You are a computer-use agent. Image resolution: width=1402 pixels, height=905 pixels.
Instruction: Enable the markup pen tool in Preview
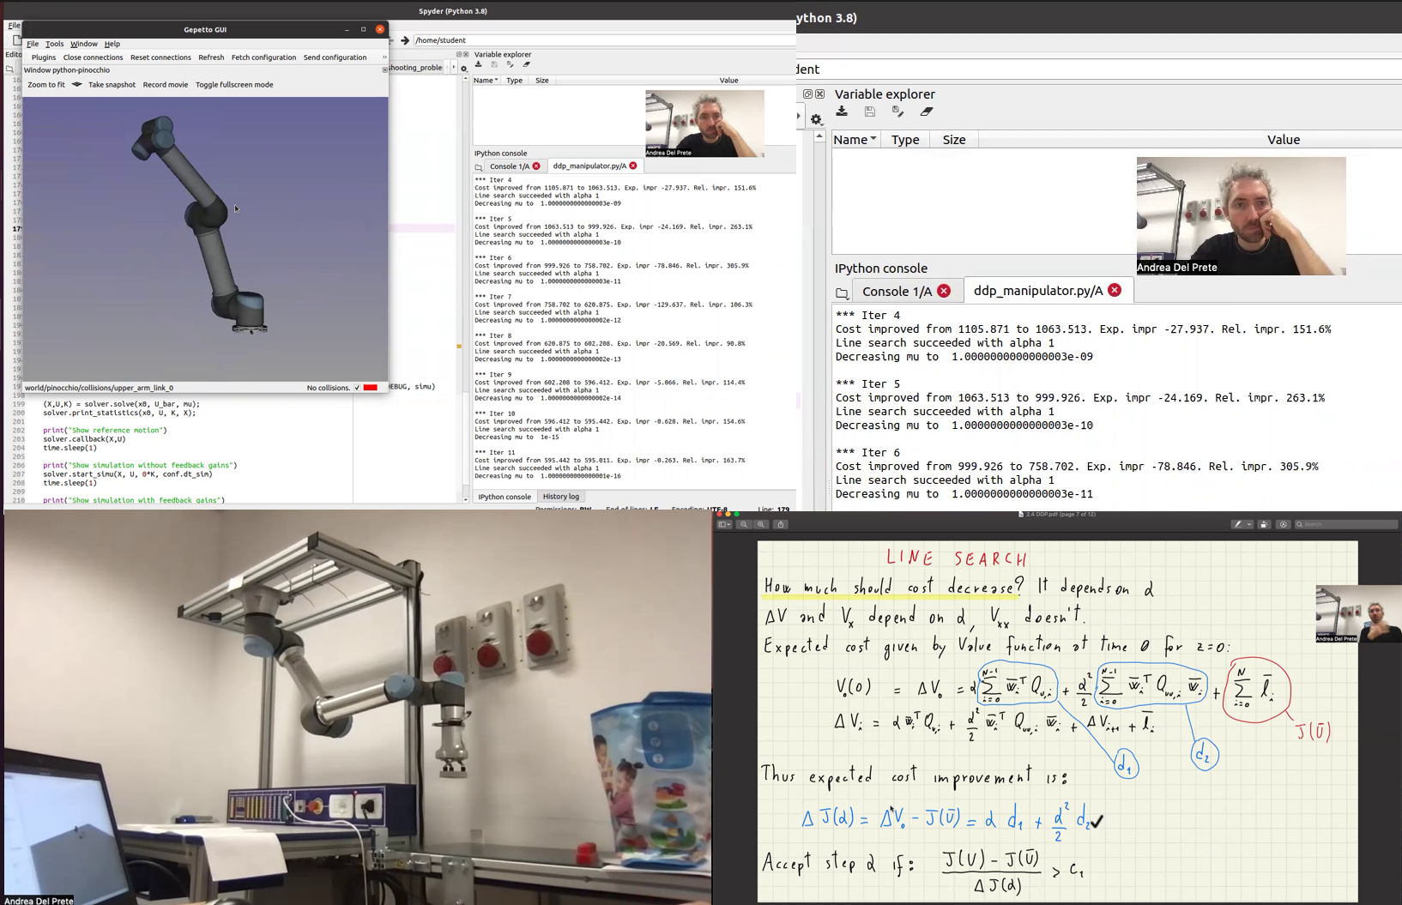coord(1238,524)
